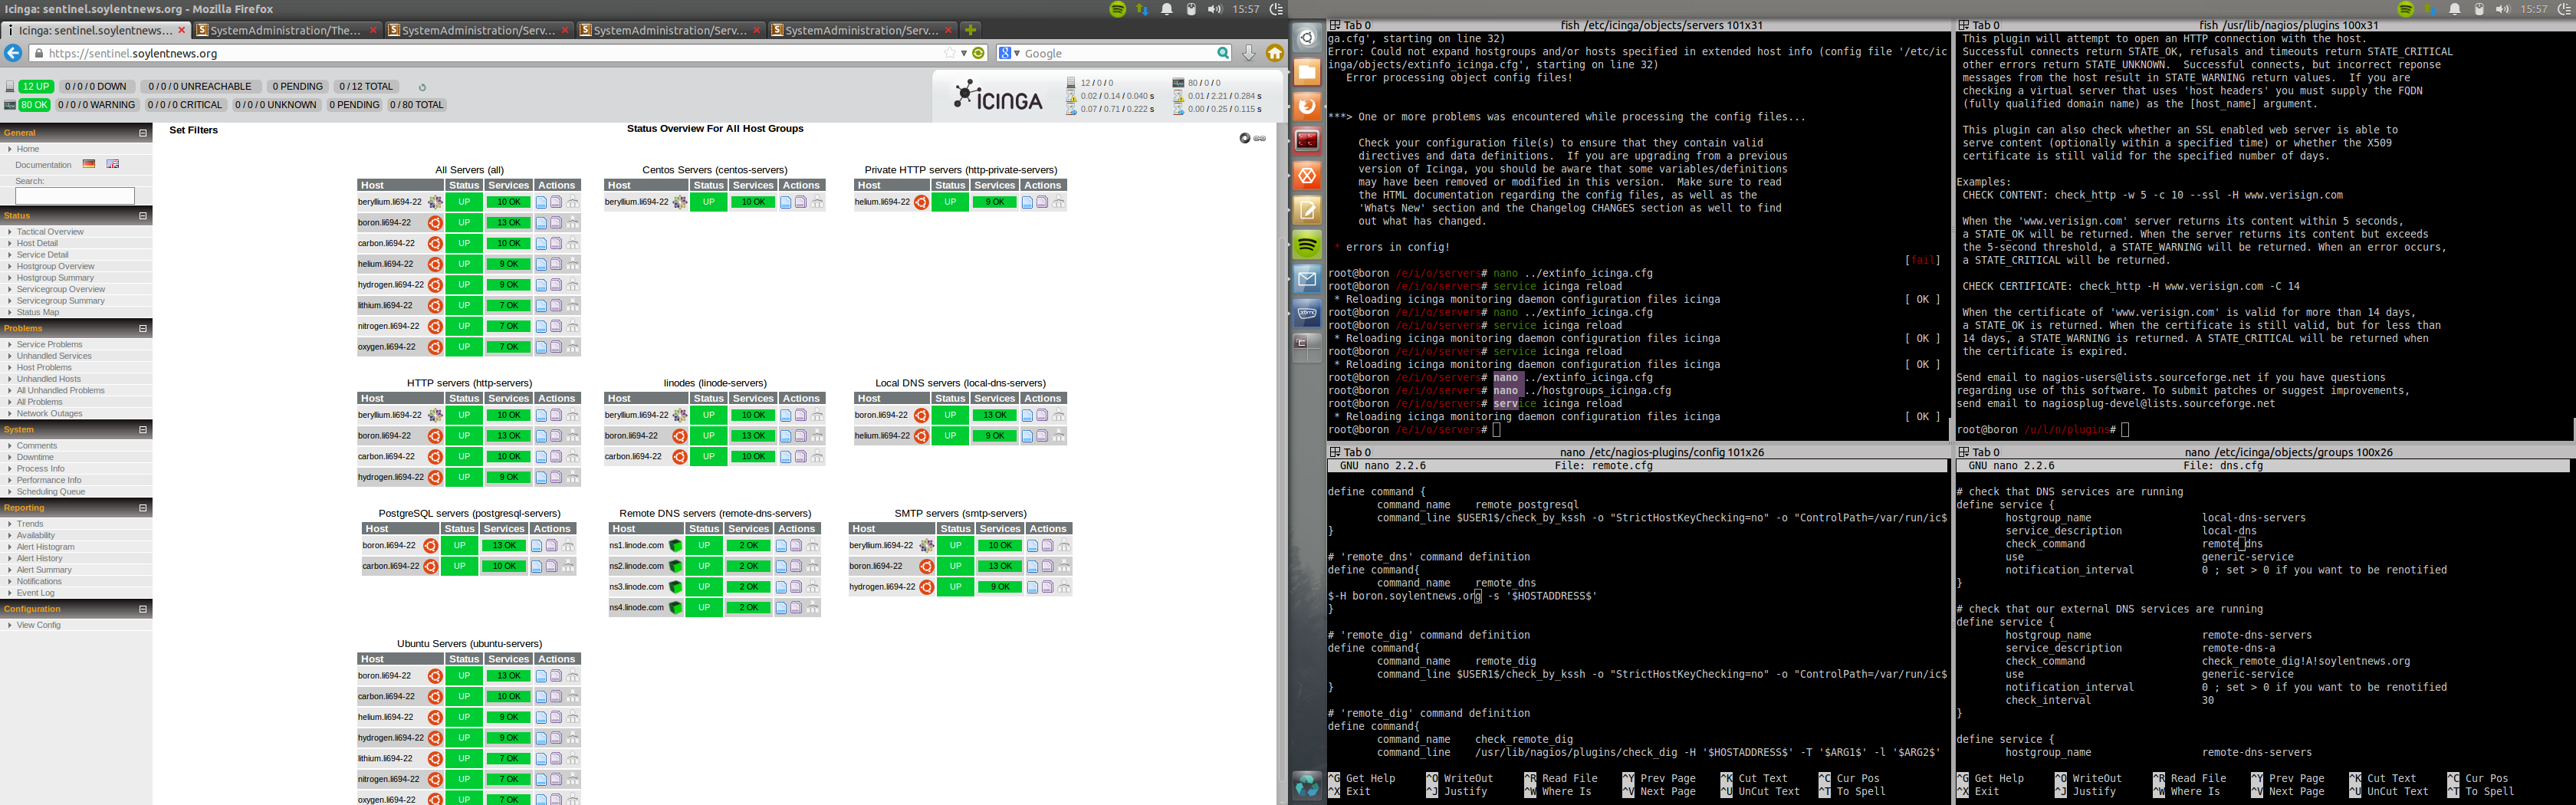Viewport: 2576px width, 805px height.
Task: Reload page with green refresh icon in URL bar
Action: coord(979,53)
